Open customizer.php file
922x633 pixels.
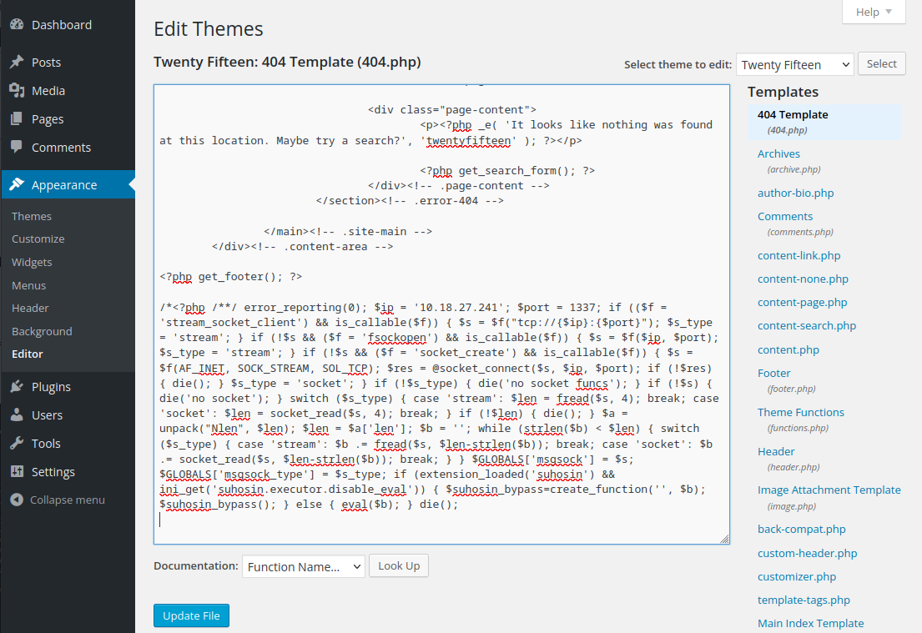point(797,577)
